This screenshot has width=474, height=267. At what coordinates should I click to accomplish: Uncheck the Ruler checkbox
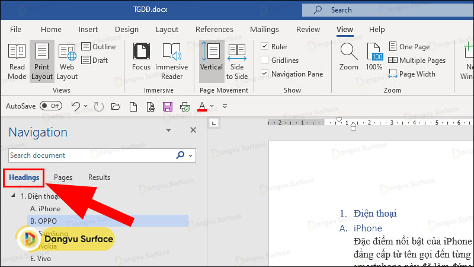(x=264, y=46)
